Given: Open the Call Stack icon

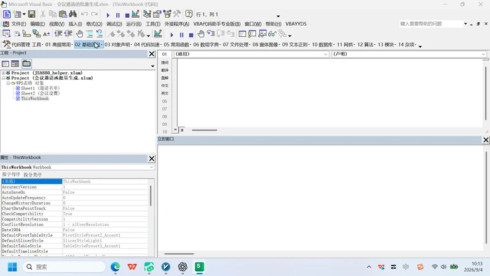Looking at the screenshot, I should [282, 34].
